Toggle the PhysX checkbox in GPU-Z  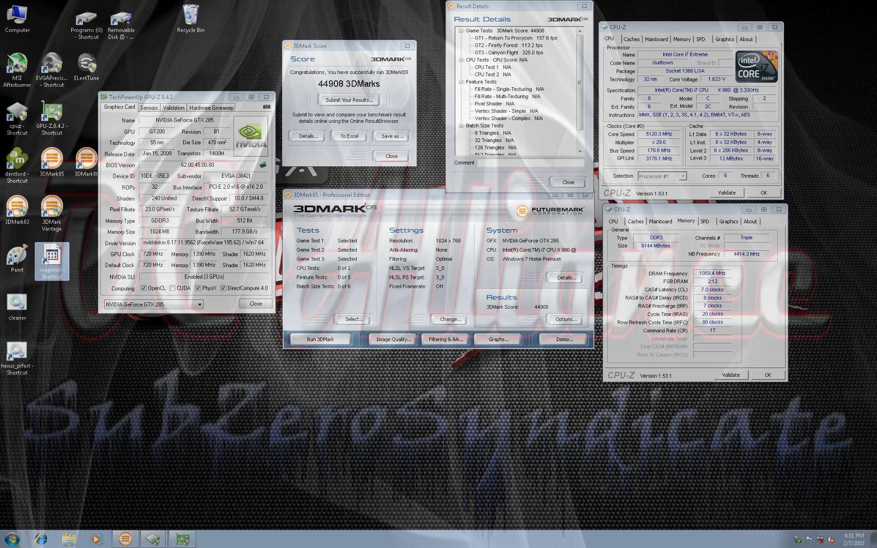click(x=198, y=288)
